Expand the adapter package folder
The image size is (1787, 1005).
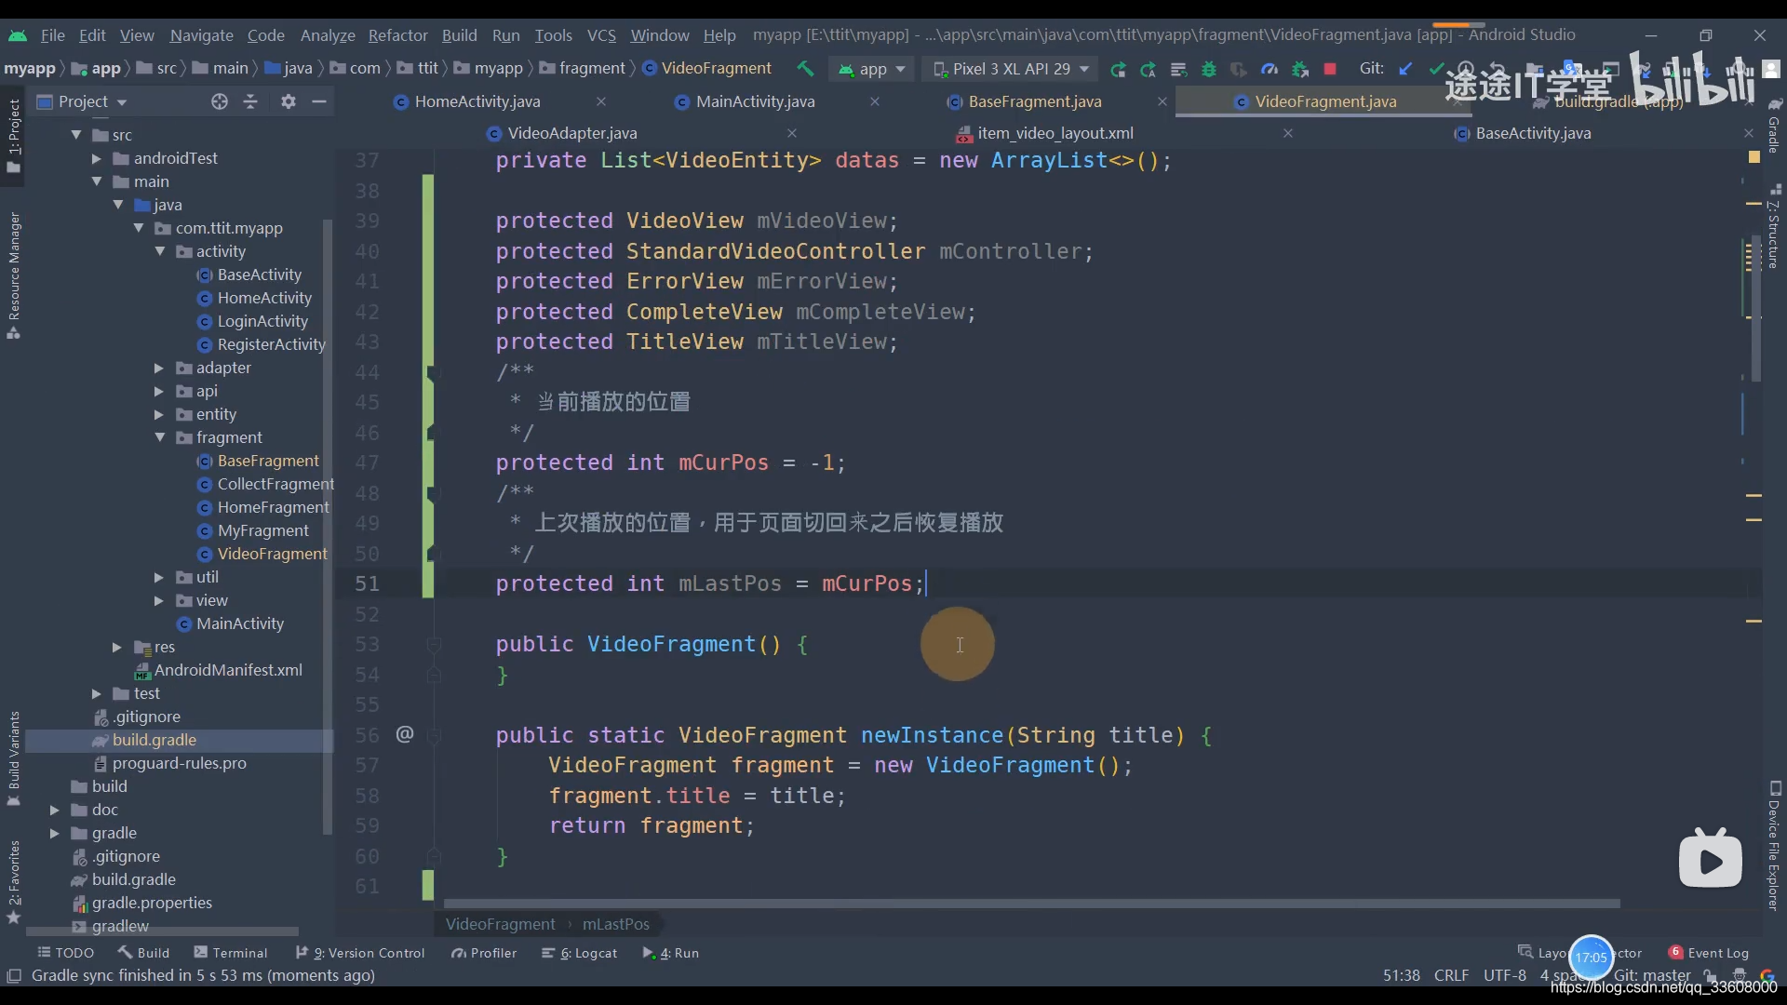(159, 368)
